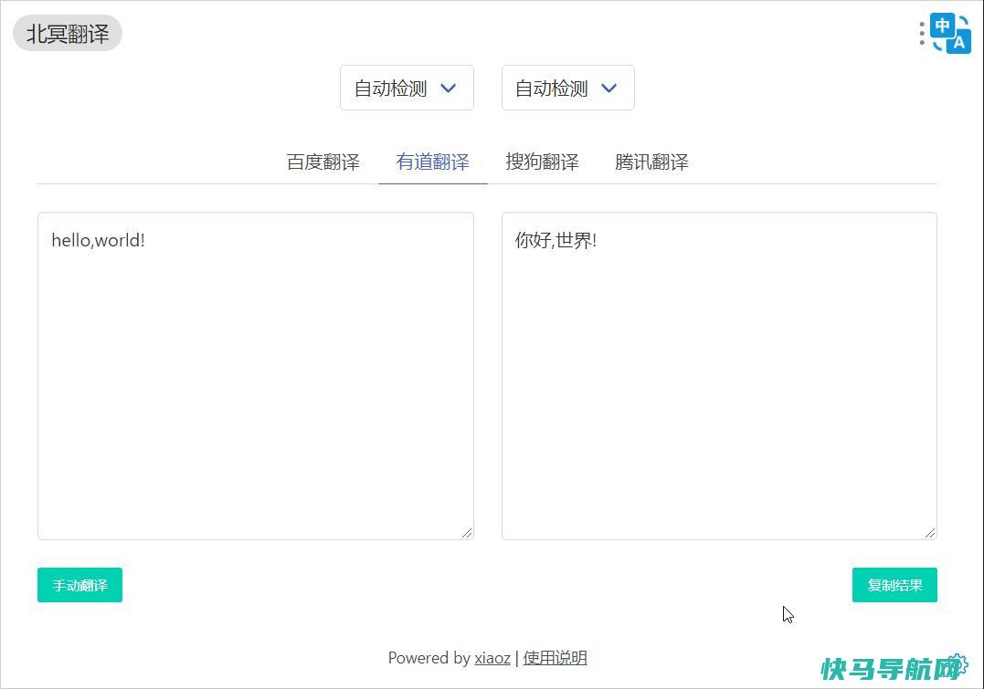Switch to the 有道翻译 tab
984x689 pixels.
click(x=432, y=162)
